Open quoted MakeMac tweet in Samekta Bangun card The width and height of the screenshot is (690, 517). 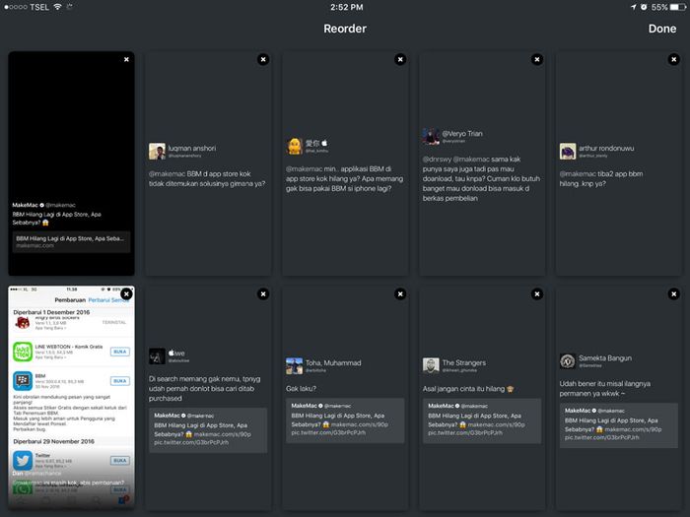click(x=619, y=425)
